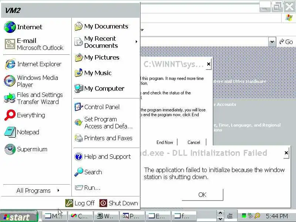Click Cancel in the end program dialog
This screenshot has width=296, height=222.
[x=194, y=142]
